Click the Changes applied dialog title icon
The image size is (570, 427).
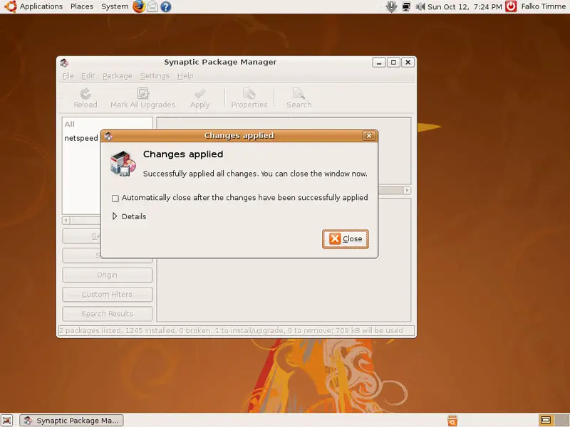pos(108,136)
